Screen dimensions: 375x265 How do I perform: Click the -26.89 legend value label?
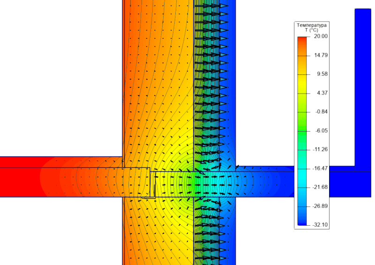coord(321,206)
